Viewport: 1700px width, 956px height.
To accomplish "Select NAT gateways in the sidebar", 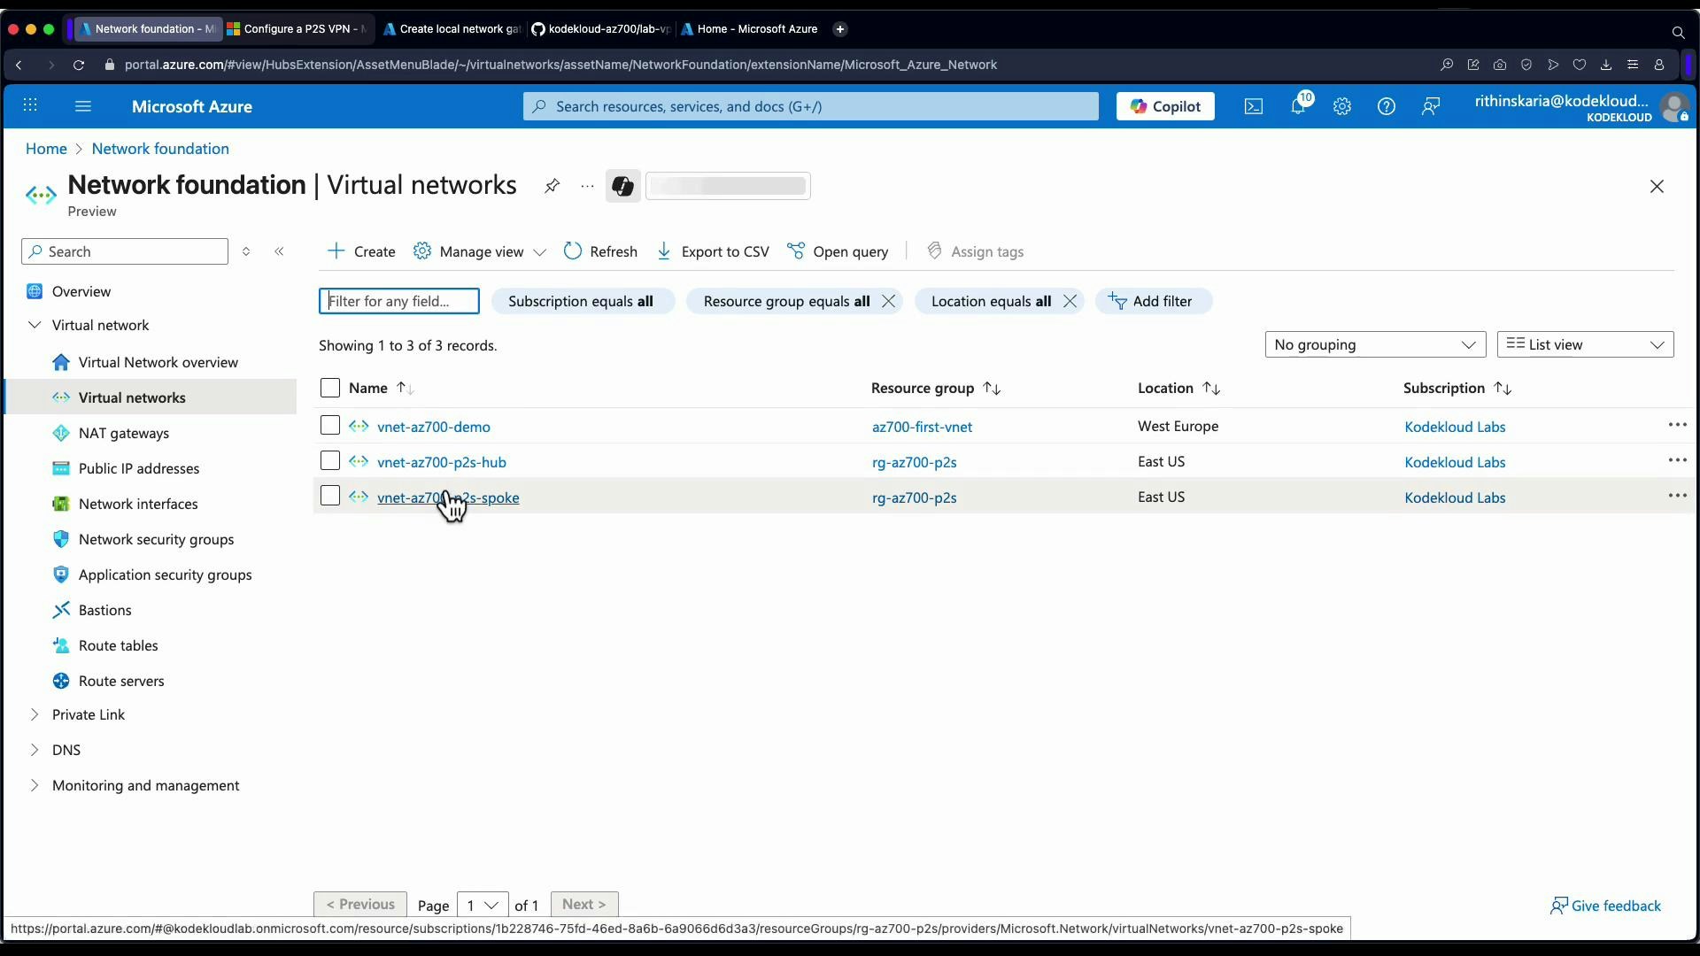I will click(126, 433).
